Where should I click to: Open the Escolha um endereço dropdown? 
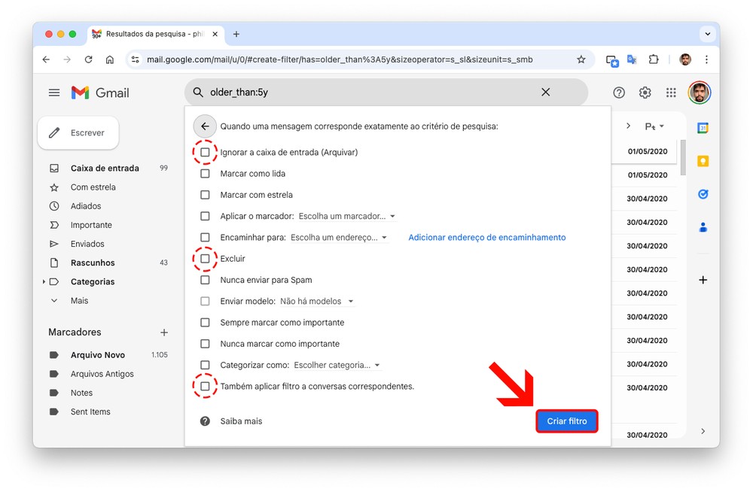point(339,237)
